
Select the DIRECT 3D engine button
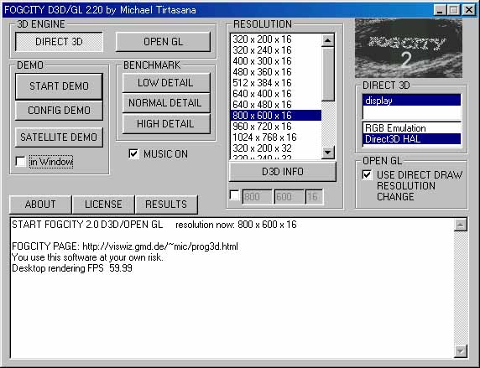click(59, 42)
